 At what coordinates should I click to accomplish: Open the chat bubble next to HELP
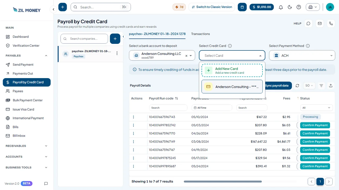coord(308,23)
